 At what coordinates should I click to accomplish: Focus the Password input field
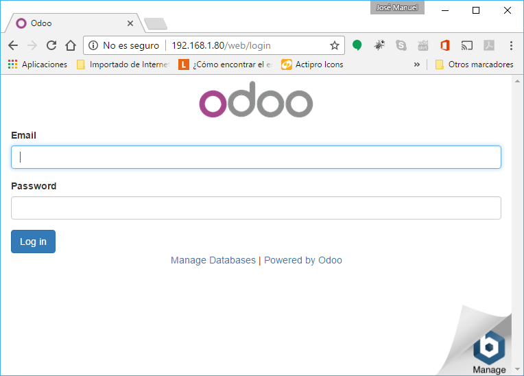tap(256, 208)
